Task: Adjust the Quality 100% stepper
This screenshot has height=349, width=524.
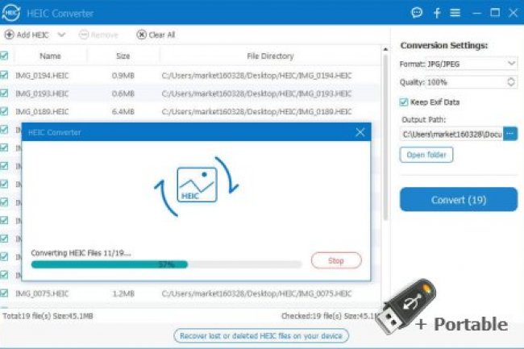Action: [x=512, y=82]
